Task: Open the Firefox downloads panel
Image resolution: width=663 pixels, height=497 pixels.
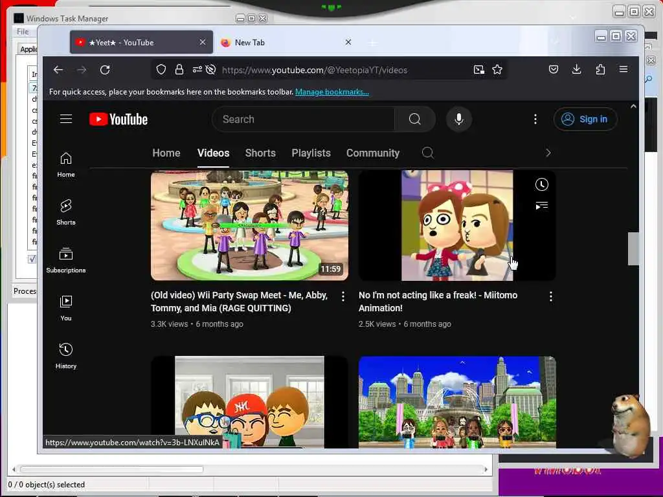Action: pyautogui.click(x=577, y=69)
